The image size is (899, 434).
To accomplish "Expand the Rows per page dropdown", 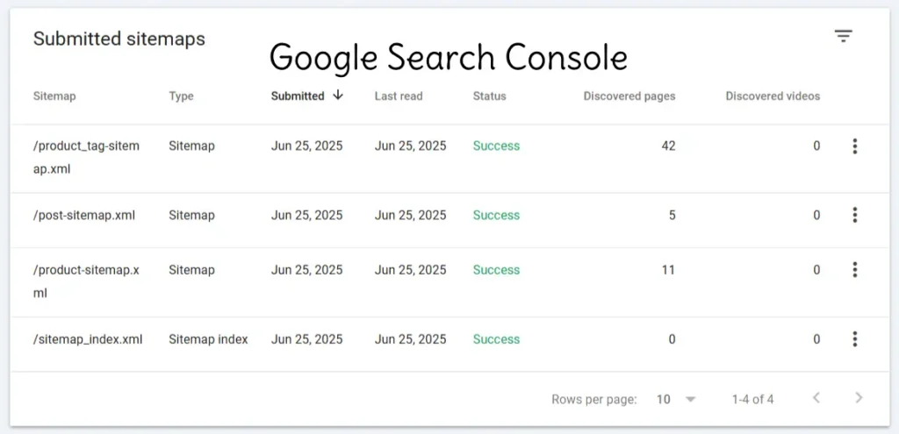I will coord(676,400).
